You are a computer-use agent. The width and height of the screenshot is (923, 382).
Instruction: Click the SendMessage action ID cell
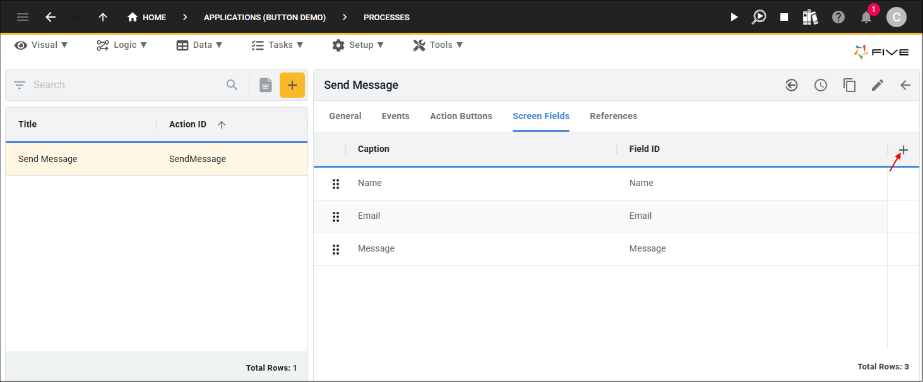[198, 159]
